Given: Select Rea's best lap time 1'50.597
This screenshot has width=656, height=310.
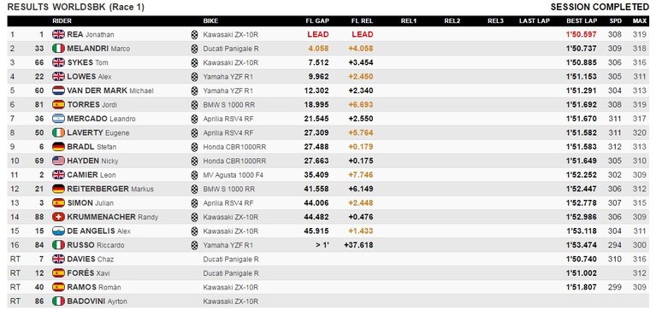Looking at the screenshot, I should 582,34.
